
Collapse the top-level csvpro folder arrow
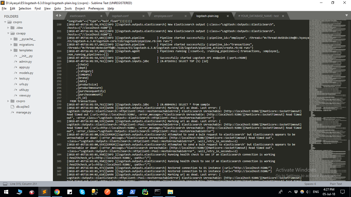[x=5, y=22]
